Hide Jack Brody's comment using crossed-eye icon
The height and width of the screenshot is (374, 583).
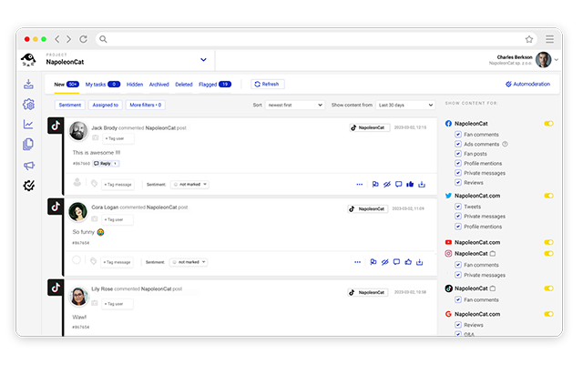[385, 184]
